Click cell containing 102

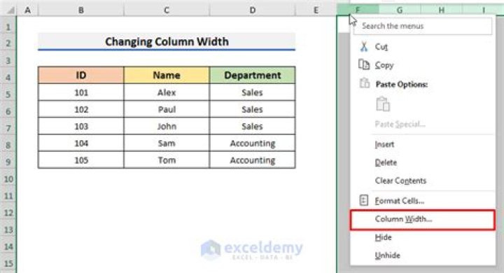[80, 109]
